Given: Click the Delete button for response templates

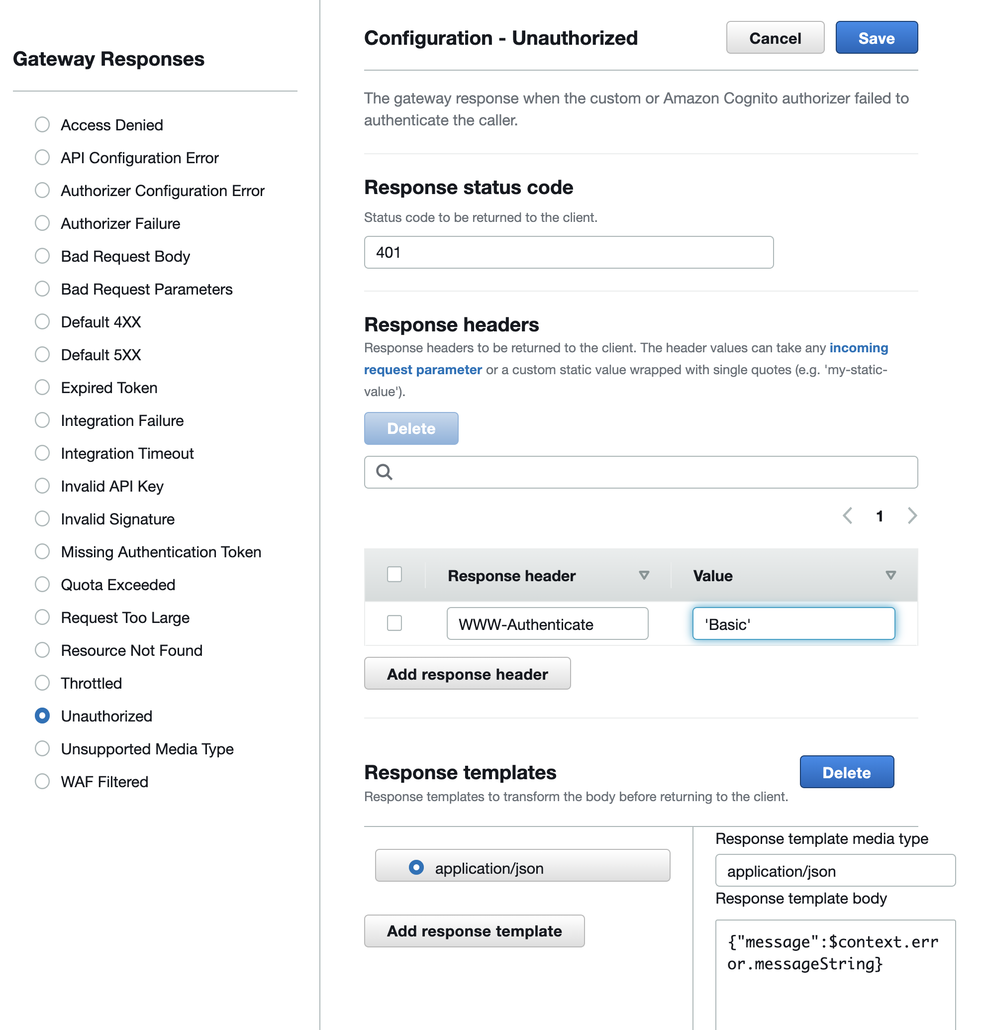Looking at the screenshot, I should (846, 772).
